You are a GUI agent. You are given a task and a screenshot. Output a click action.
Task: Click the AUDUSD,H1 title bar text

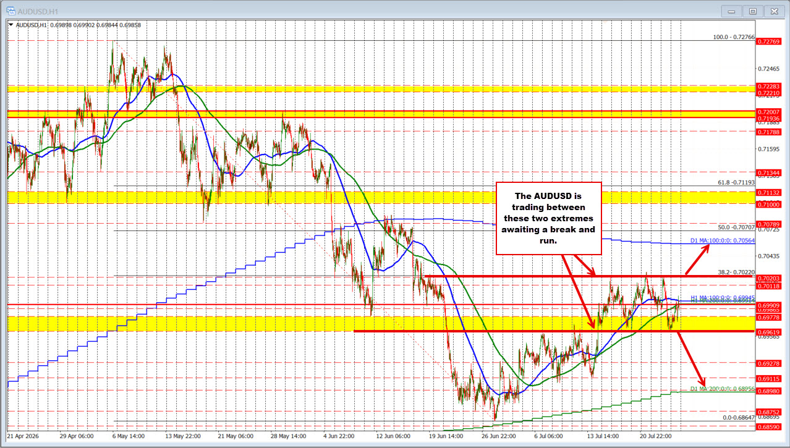coord(38,11)
